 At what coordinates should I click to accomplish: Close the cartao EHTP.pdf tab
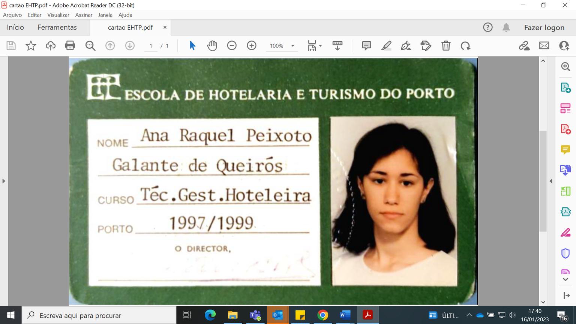click(165, 27)
